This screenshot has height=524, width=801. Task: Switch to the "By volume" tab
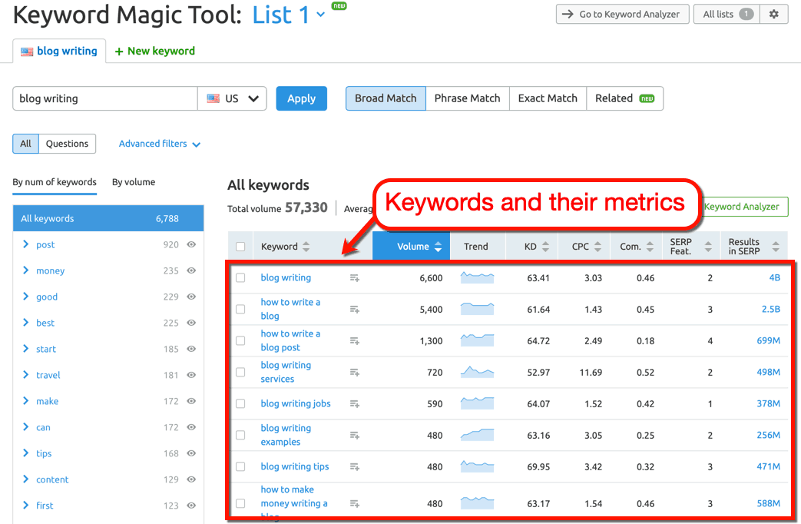click(x=133, y=182)
